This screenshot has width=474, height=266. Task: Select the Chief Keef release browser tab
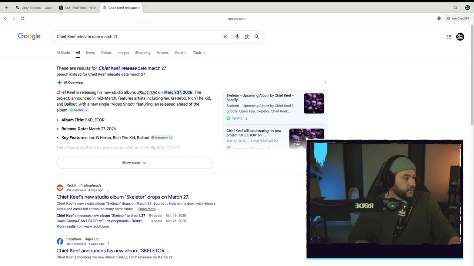pyautogui.click(x=121, y=8)
